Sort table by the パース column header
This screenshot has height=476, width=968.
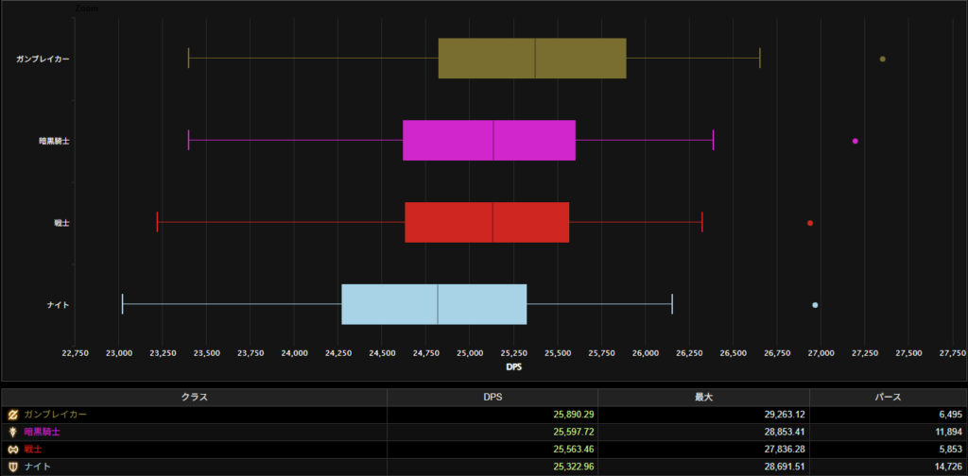coord(888,397)
